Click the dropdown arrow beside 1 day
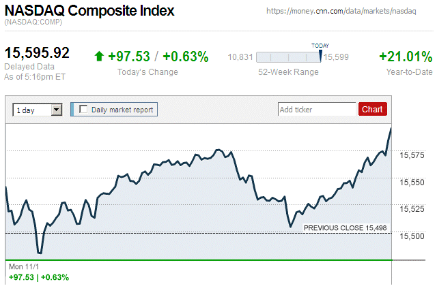This screenshot has width=437, height=286. [x=57, y=109]
